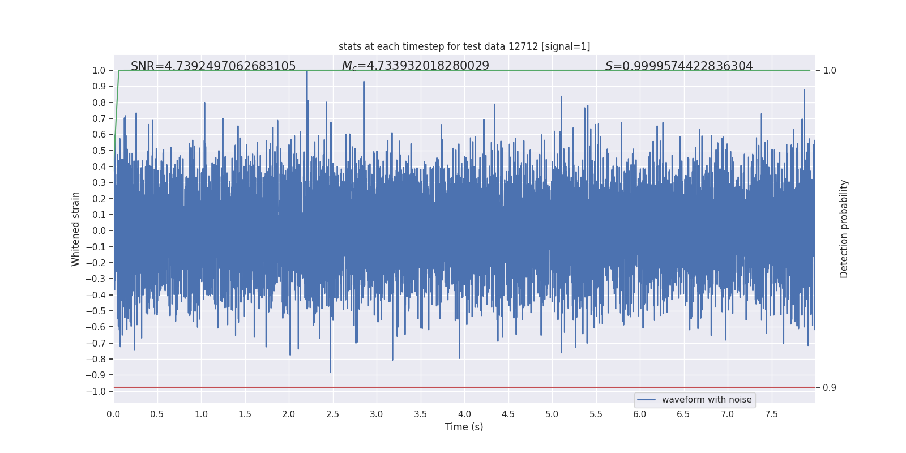Select the 0.0 tick on the Whitened strain axis
The height and width of the screenshot is (453, 906).
[x=99, y=230]
